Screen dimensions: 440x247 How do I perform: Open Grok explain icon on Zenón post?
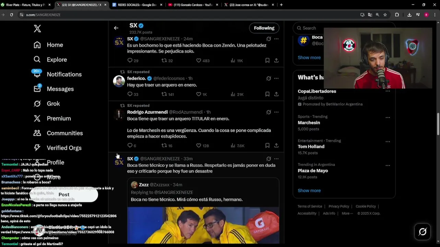(269, 39)
